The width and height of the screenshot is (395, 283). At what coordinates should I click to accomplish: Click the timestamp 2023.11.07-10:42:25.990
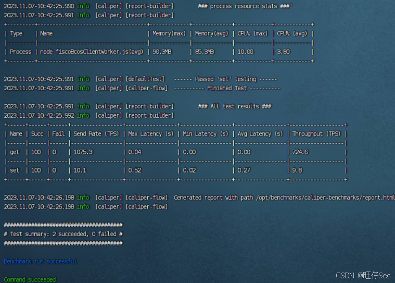(x=39, y=6)
